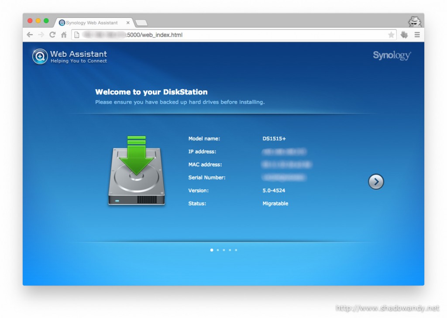Click the red close window button
447x318 pixels.
(x=30, y=21)
